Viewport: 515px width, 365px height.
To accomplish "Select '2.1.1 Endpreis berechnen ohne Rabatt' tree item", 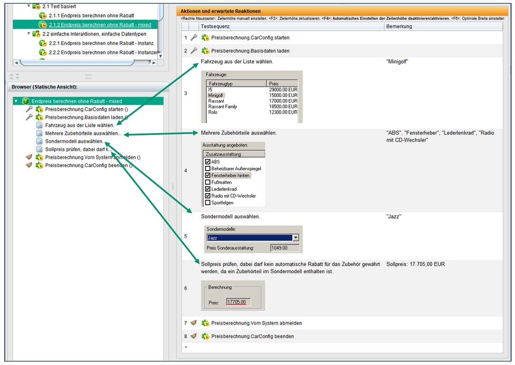I will point(91,15).
